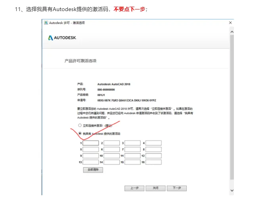Focus activation code field 10
Screen dimensions: 266x200
coord(112,156)
